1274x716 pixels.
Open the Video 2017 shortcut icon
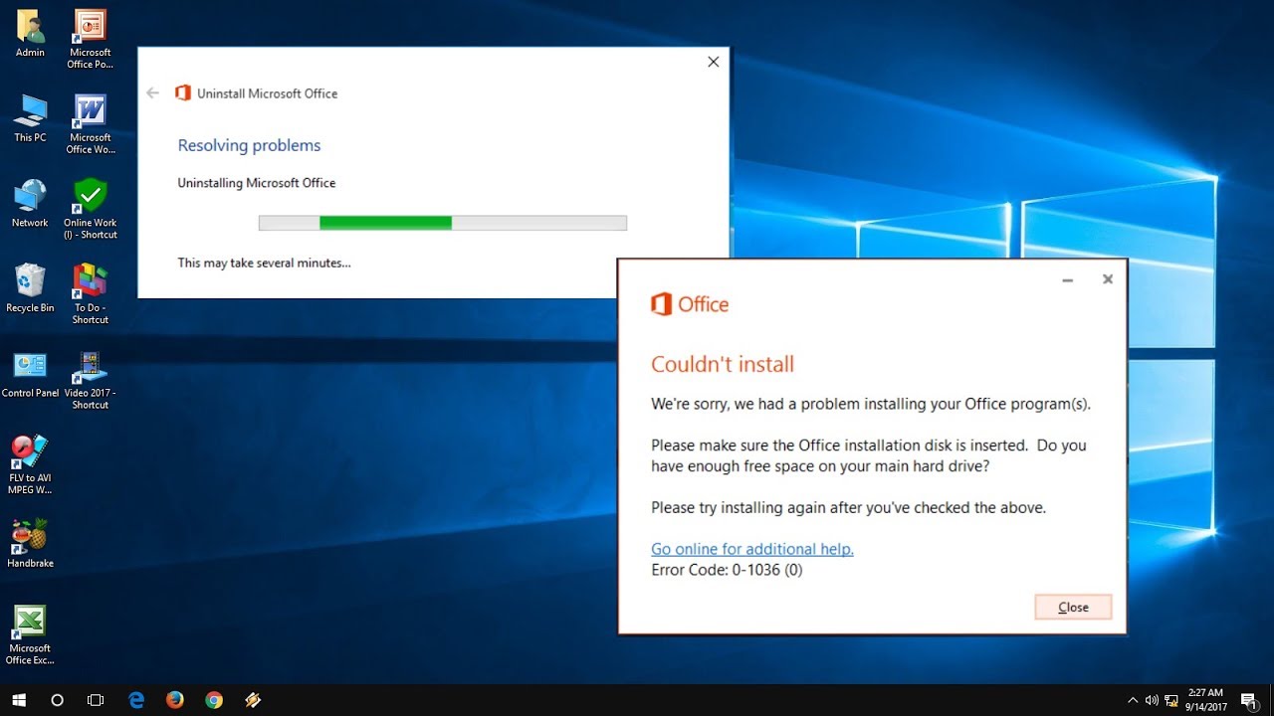pyautogui.click(x=91, y=380)
